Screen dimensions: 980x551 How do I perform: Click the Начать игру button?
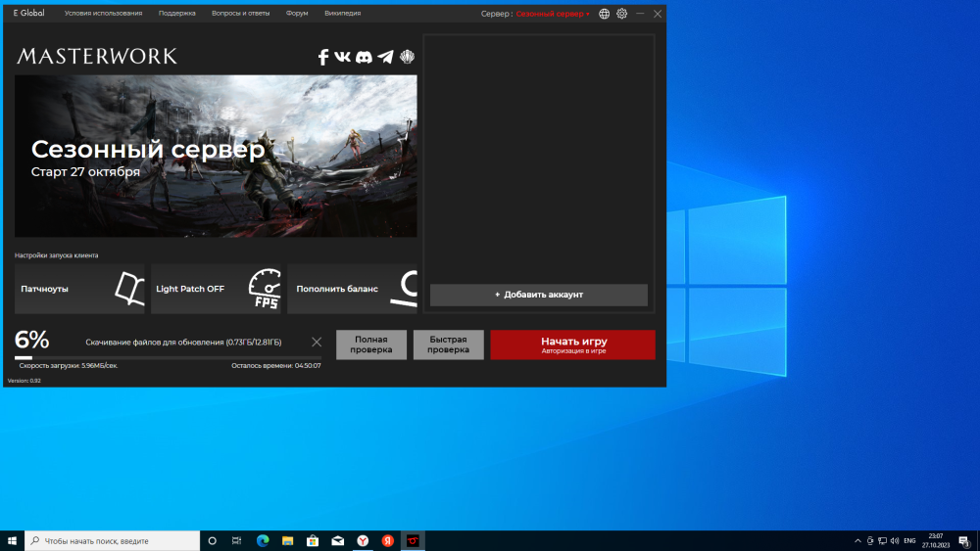[x=573, y=344]
